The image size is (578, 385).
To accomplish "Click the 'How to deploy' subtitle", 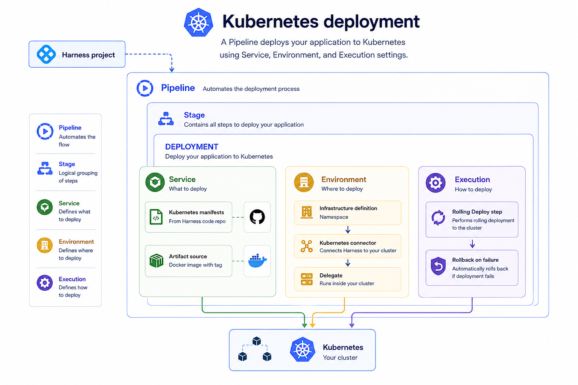I will click(473, 189).
